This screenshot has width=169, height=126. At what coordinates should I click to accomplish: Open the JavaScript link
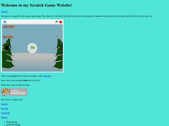point(5,113)
